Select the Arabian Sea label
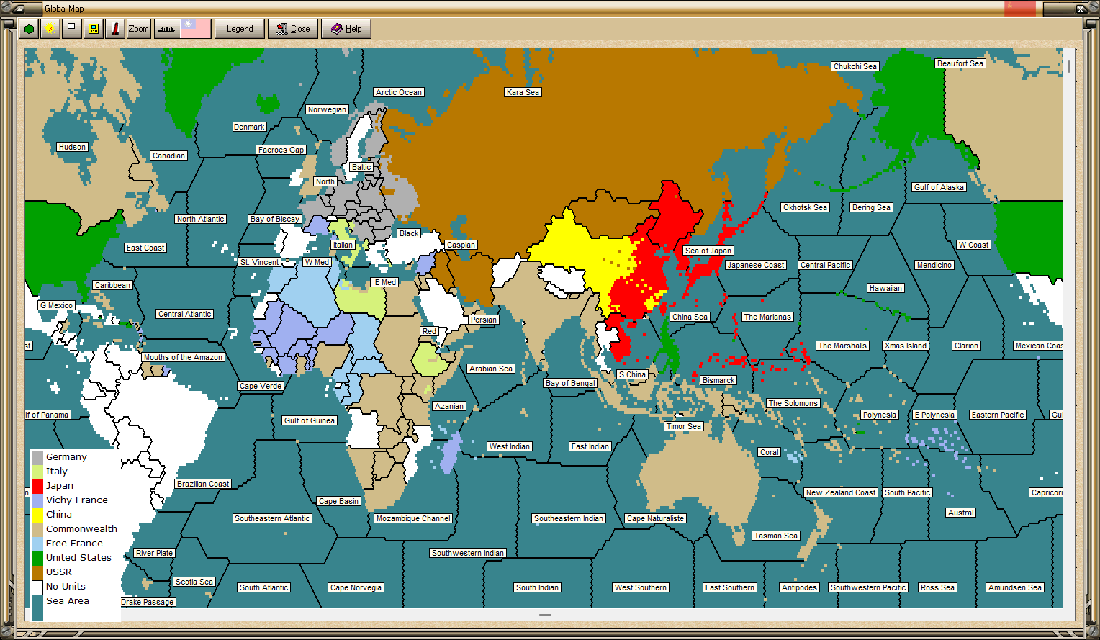Viewport: 1100px width, 640px height. coord(491,369)
